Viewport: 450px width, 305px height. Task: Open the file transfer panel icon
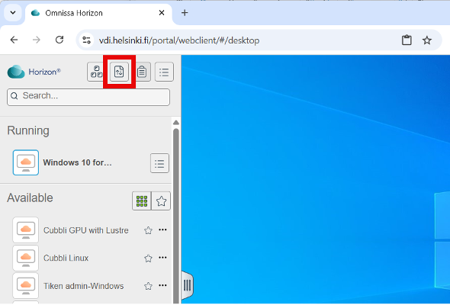(x=119, y=72)
